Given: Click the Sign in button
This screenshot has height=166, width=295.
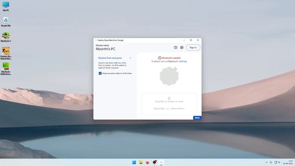Looking at the screenshot, I should (193, 47).
